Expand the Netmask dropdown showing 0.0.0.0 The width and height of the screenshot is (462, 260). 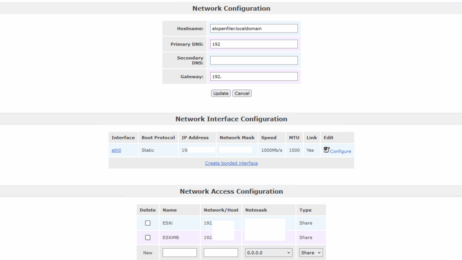[x=269, y=253]
